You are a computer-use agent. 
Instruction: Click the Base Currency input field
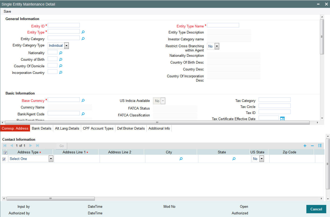coord(64,100)
